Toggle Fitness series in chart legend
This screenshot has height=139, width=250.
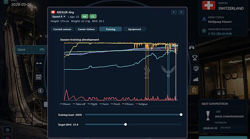point(128,104)
